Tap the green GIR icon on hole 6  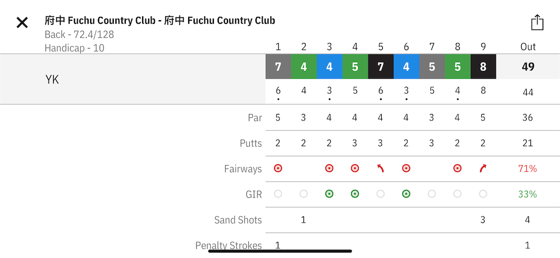(406, 194)
